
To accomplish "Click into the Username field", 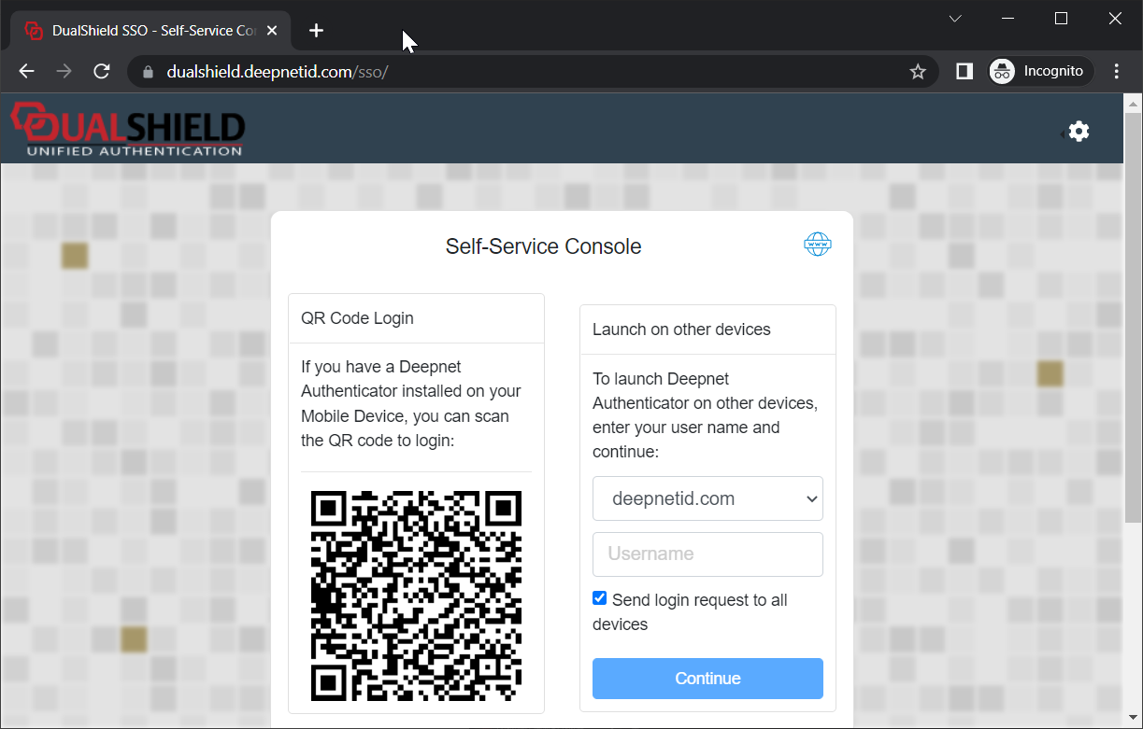I will (x=707, y=554).
